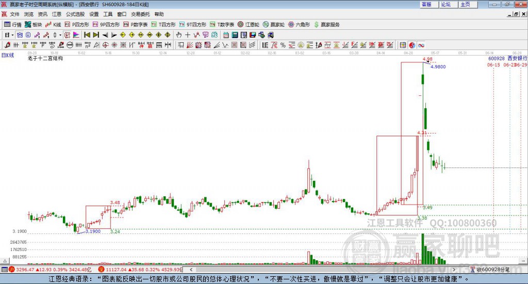Open the 文件 menu
528x284 pixels.
point(14,14)
